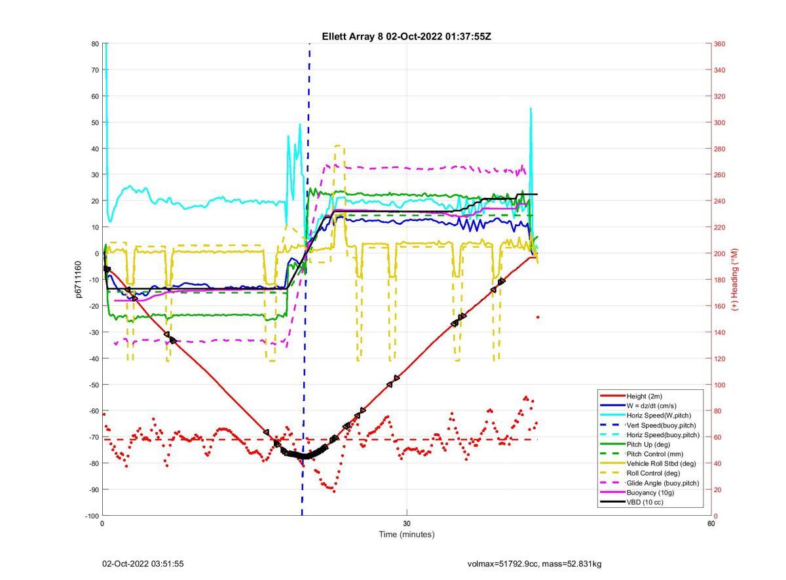Select Horiz Speed(buoy,pitch) legend entry

(x=663, y=435)
